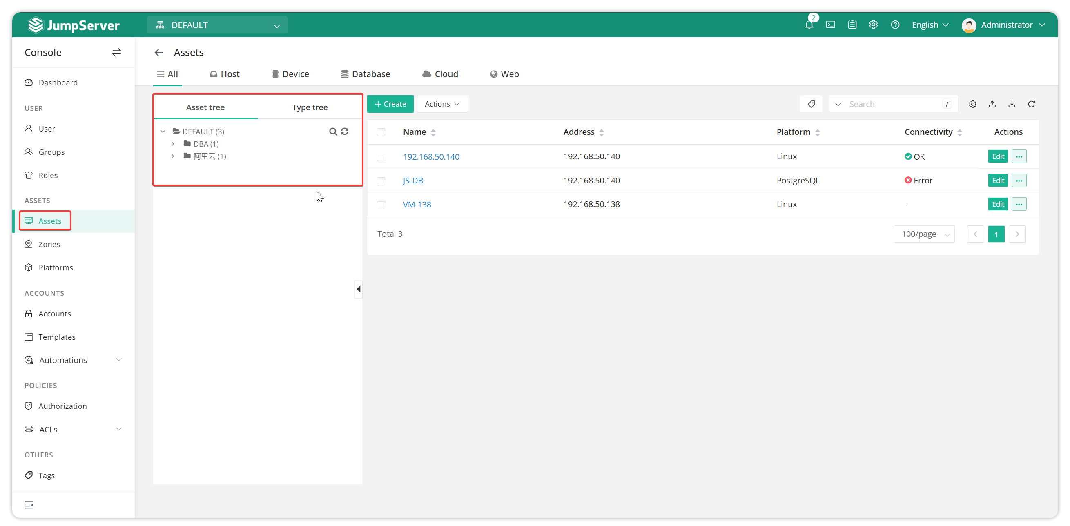
Task: Open the English language dropdown
Action: [x=930, y=25]
